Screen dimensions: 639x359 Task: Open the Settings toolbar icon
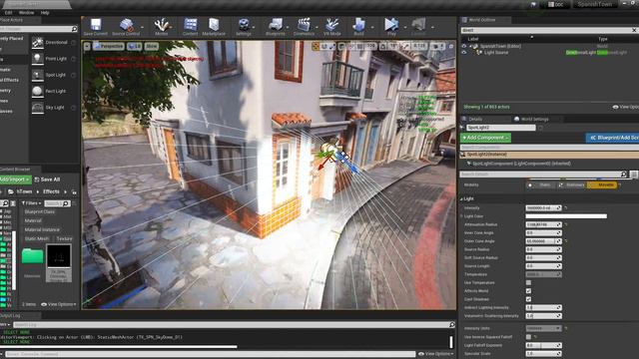pyautogui.click(x=244, y=27)
